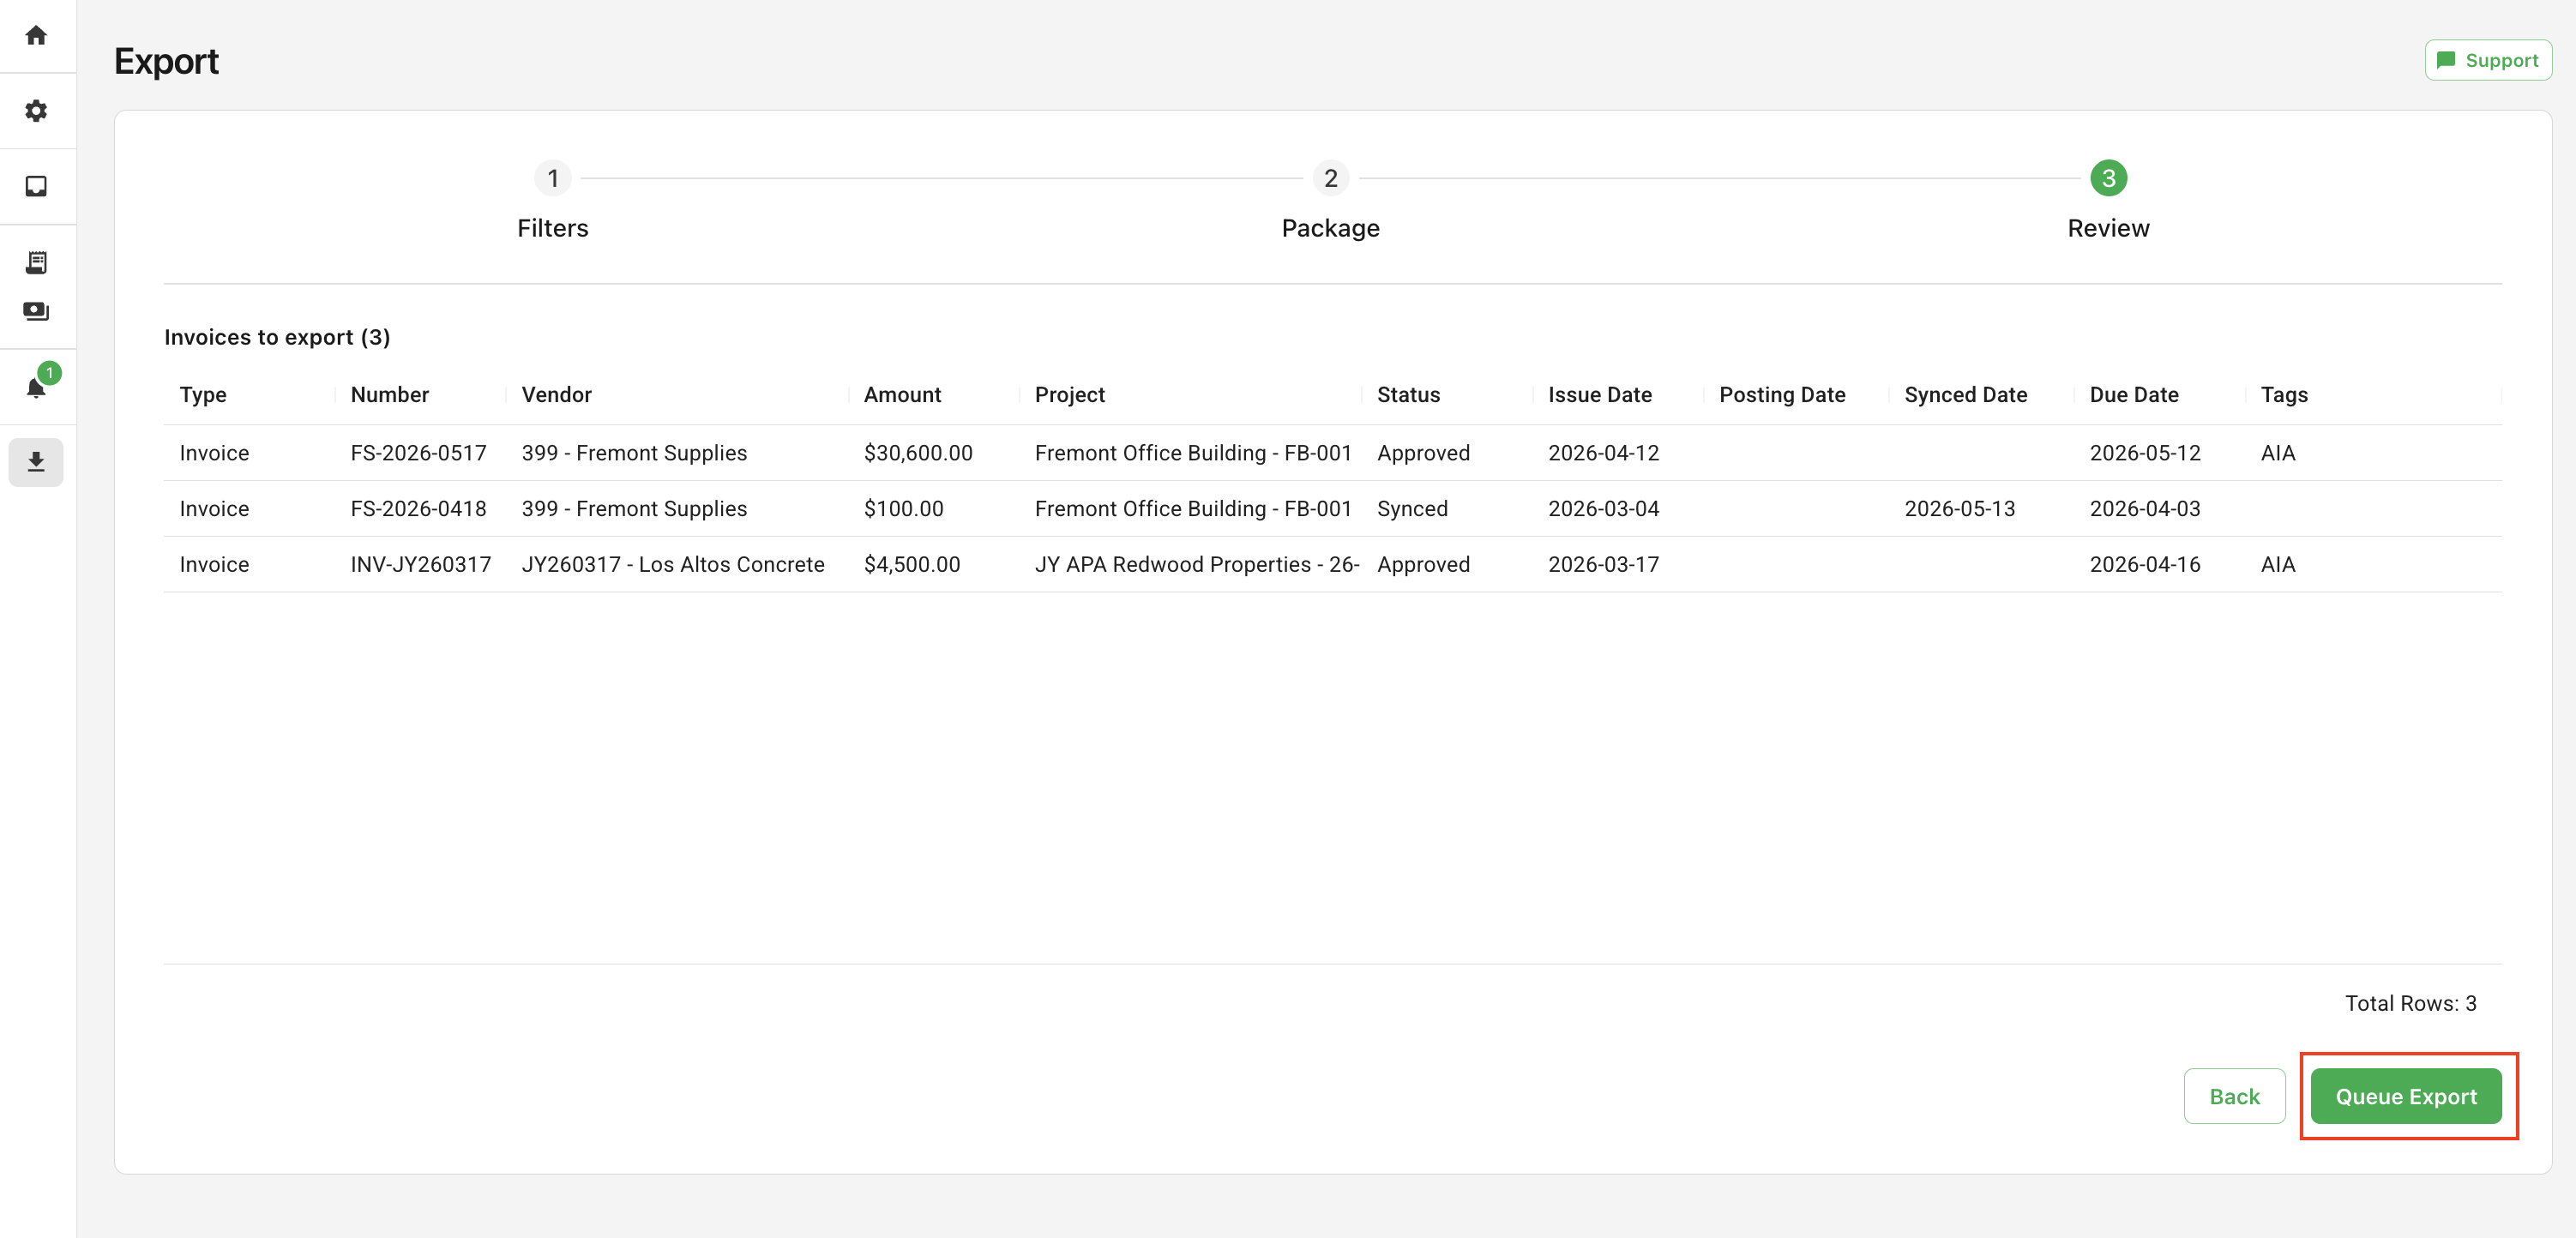2576x1238 pixels.
Task: Click AIA tag in the INV-JY260317 row
Action: [2277, 565]
